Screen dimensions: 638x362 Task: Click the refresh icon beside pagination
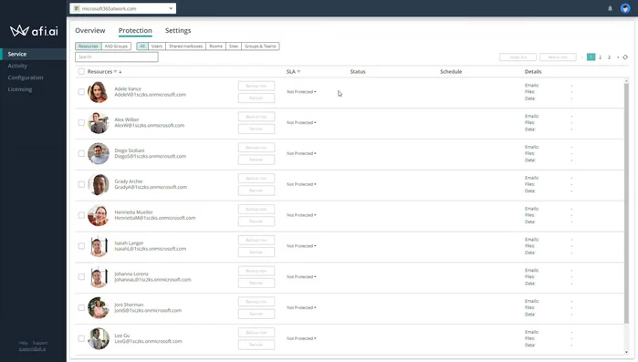[x=625, y=57]
